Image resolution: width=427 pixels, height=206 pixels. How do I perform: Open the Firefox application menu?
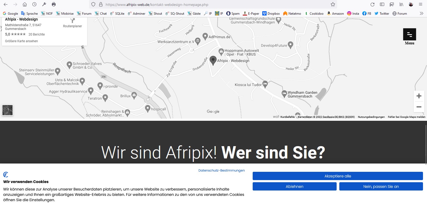click(421, 5)
